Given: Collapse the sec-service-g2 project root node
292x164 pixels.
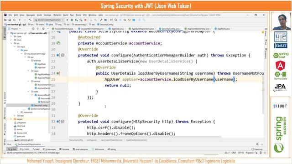Looking at the screenshot, I should click(8, 33).
